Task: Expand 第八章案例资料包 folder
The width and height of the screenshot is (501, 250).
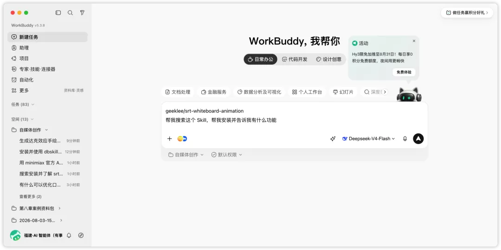Action: (x=37, y=208)
